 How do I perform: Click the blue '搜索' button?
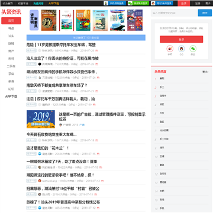tap(205, 13)
